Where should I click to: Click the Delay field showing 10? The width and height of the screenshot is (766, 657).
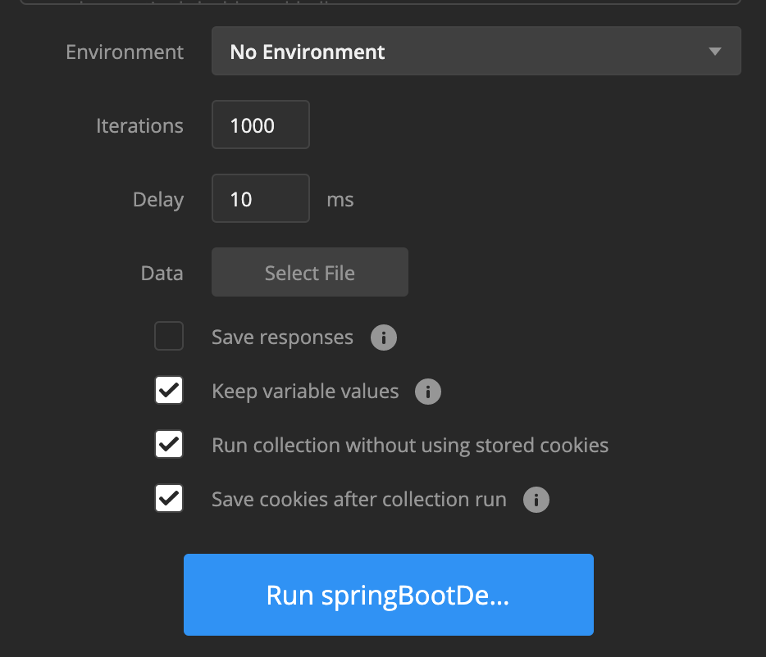[x=260, y=199]
